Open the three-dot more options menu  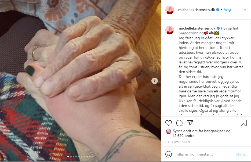pyautogui.click(x=244, y=10)
